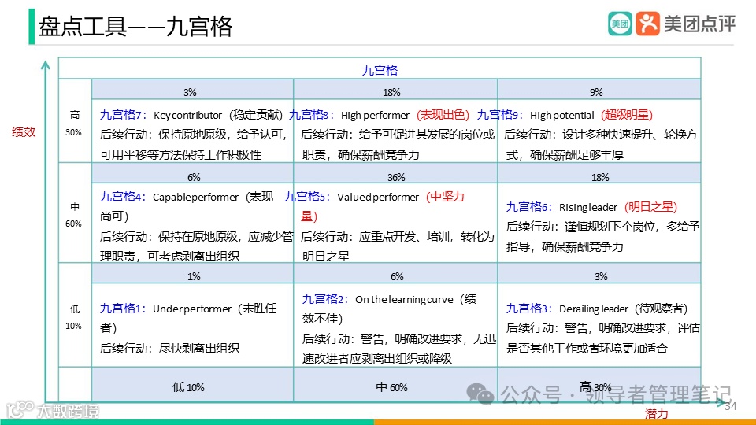Select the 九宫格1 Under performer heading
The image size is (756, 425).
click(188, 318)
